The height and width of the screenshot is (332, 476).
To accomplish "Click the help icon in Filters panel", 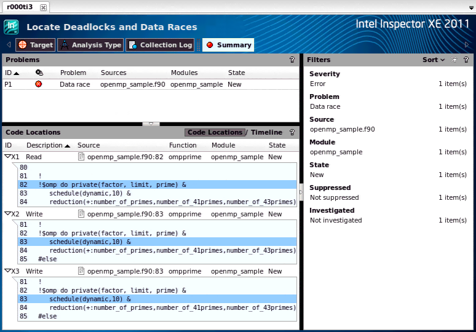I will 466,60.
